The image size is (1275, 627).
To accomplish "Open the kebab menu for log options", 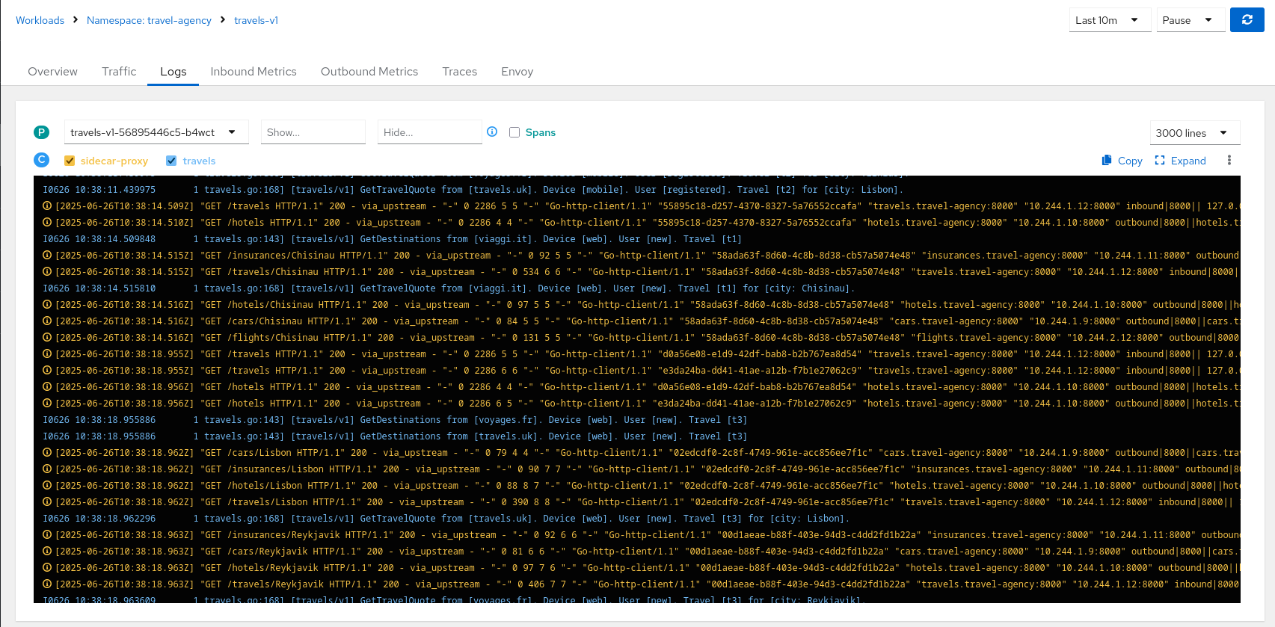I will 1229,161.
